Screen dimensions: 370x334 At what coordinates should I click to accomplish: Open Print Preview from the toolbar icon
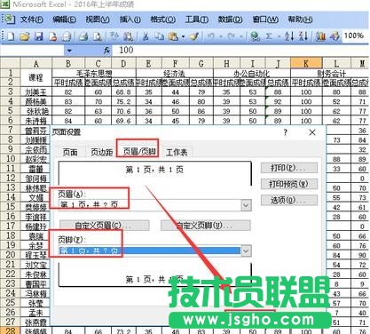pyautogui.click(x=98, y=36)
